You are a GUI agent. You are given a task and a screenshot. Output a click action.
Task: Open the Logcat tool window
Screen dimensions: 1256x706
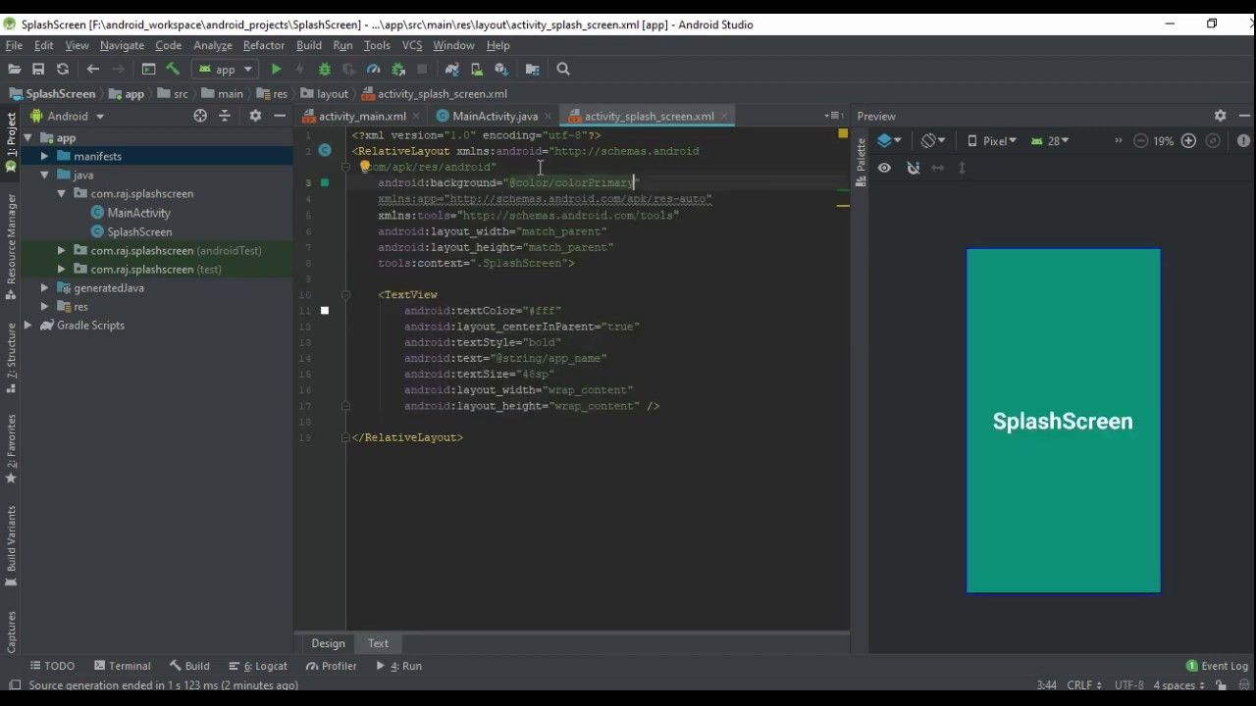click(257, 666)
